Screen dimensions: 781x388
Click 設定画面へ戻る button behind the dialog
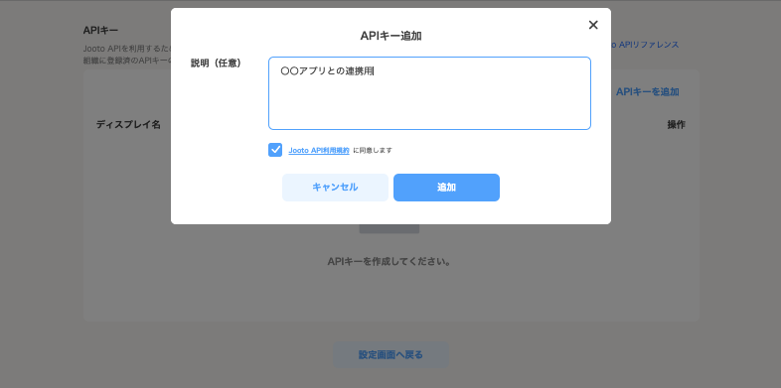click(390, 354)
